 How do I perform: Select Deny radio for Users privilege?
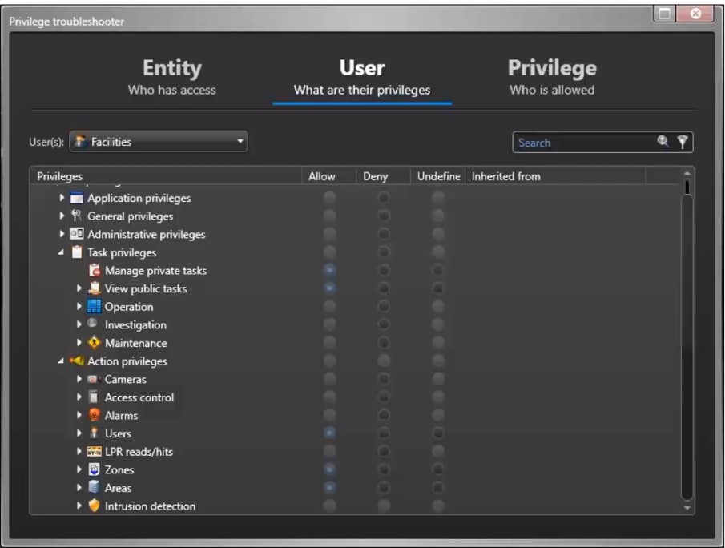[x=384, y=433]
